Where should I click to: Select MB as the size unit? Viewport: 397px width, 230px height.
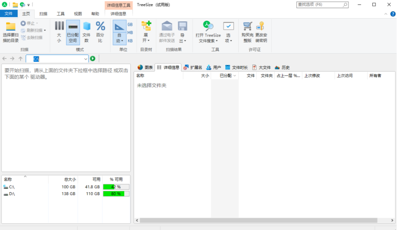click(130, 33)
